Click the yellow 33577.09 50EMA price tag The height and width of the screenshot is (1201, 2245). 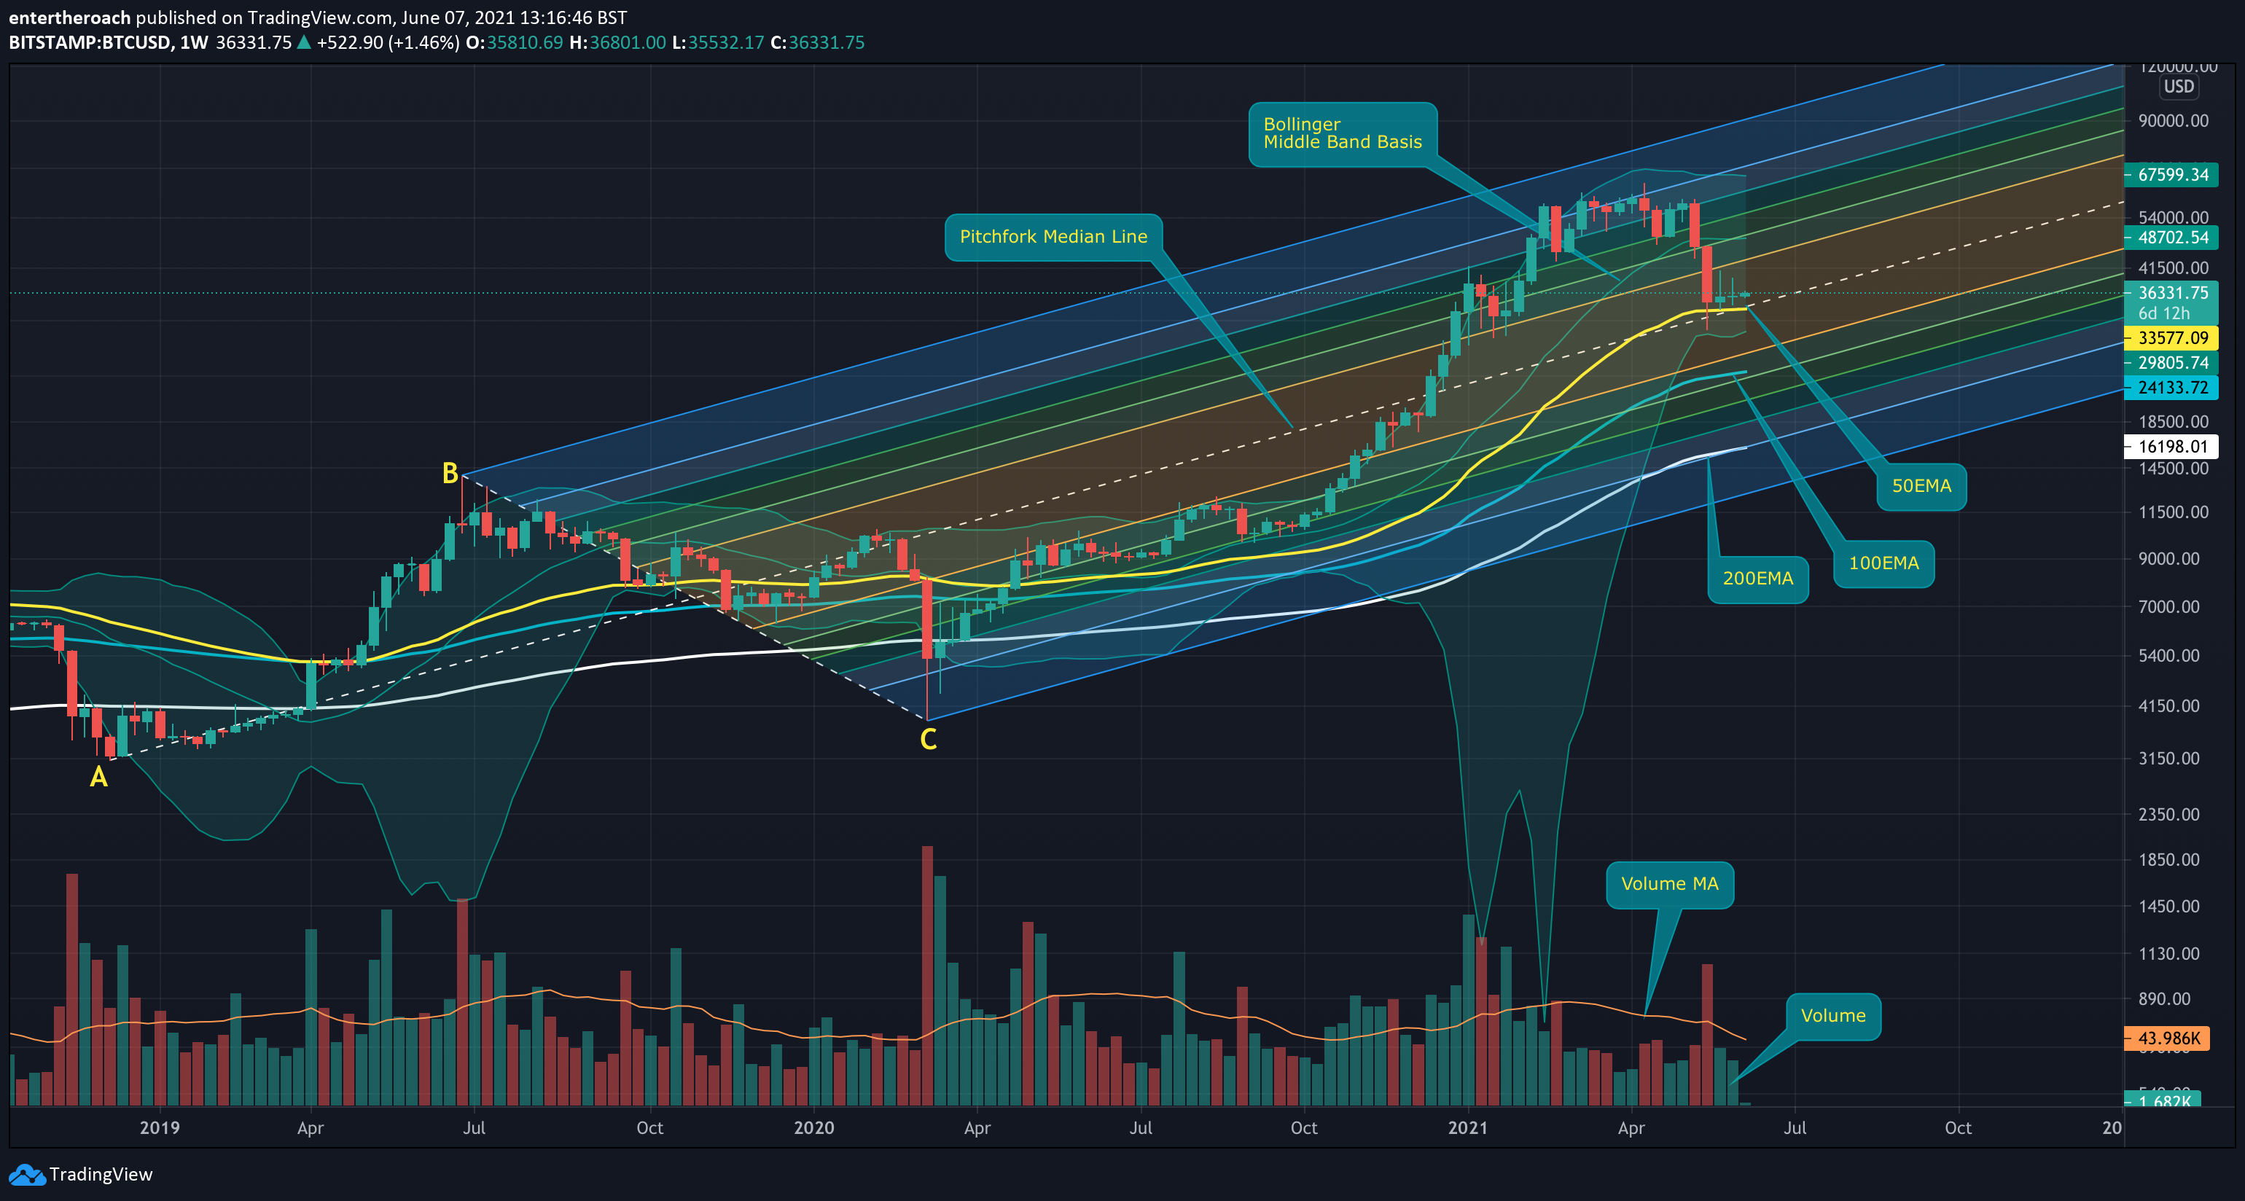point(2172,338)
